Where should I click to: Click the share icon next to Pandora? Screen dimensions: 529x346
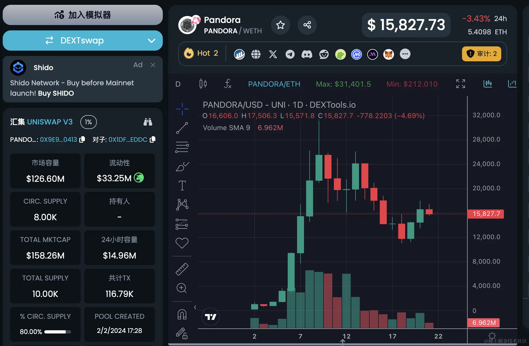click(x=307, y=25)
